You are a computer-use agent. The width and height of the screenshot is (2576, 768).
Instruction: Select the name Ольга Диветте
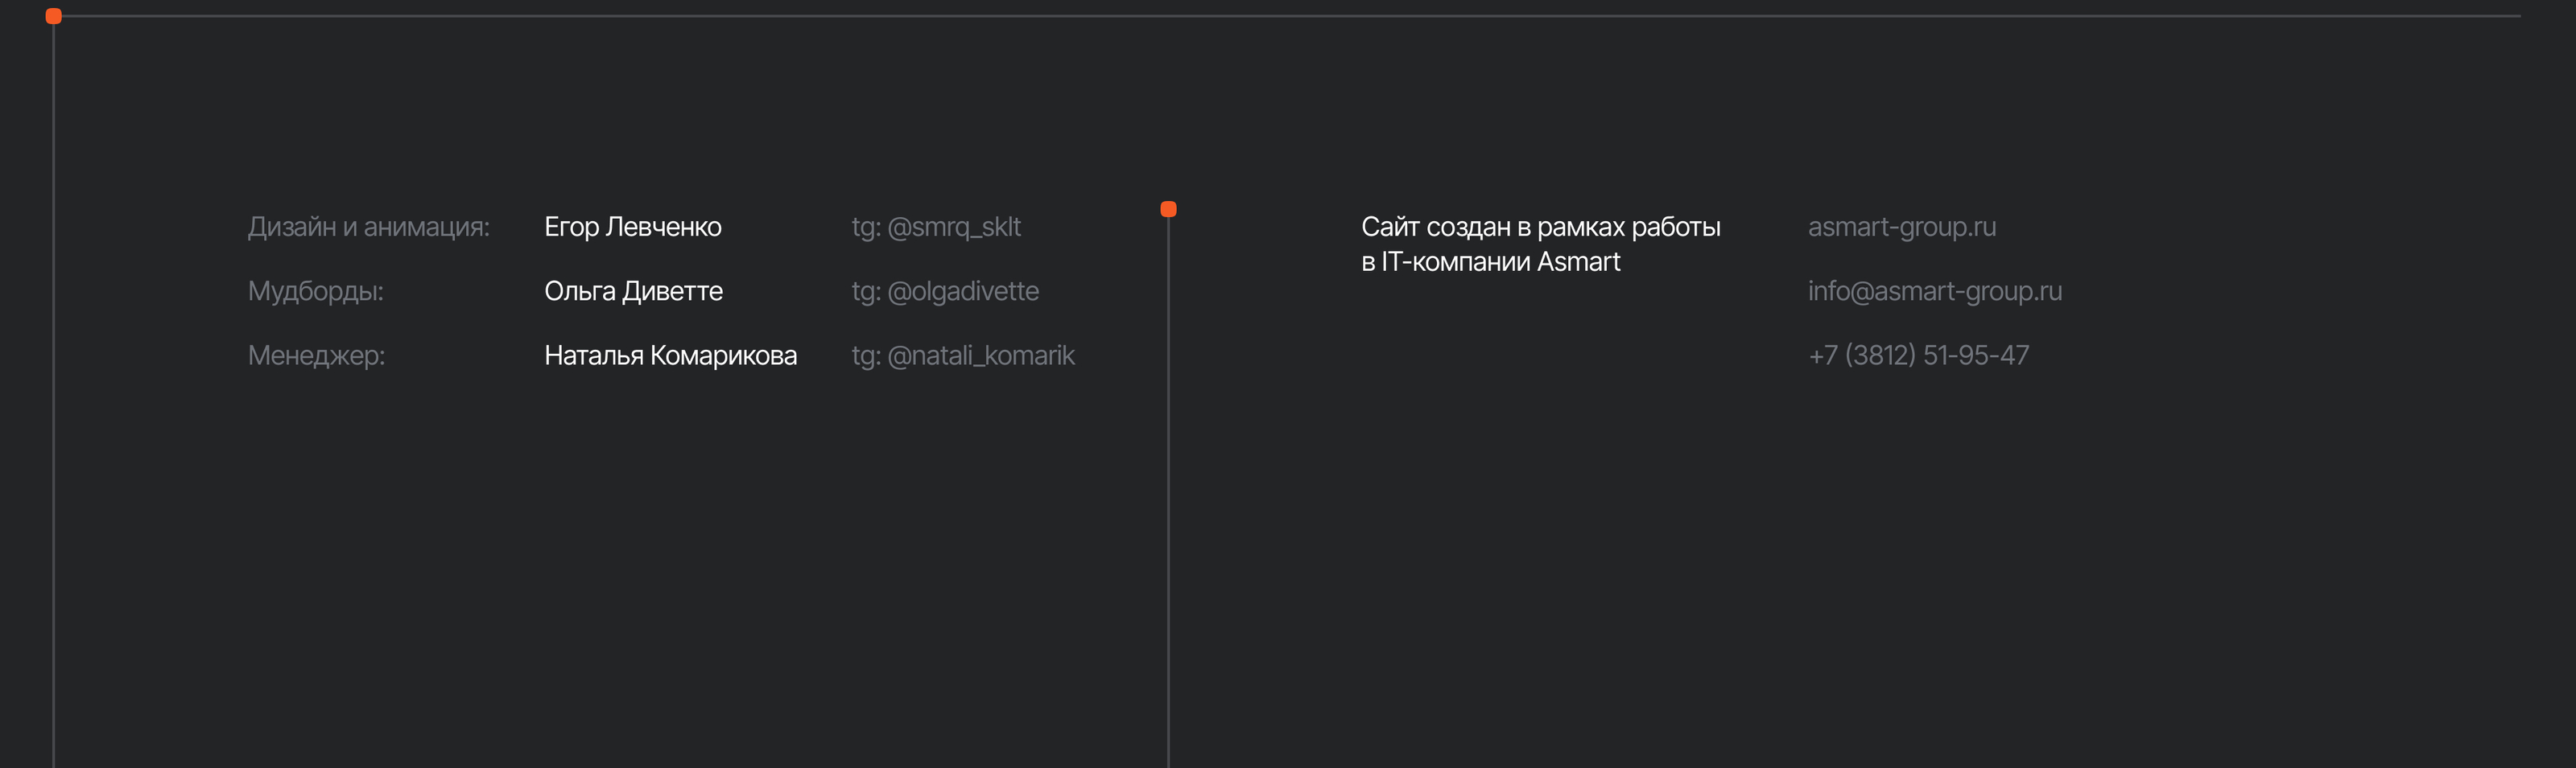pos(633,292)
